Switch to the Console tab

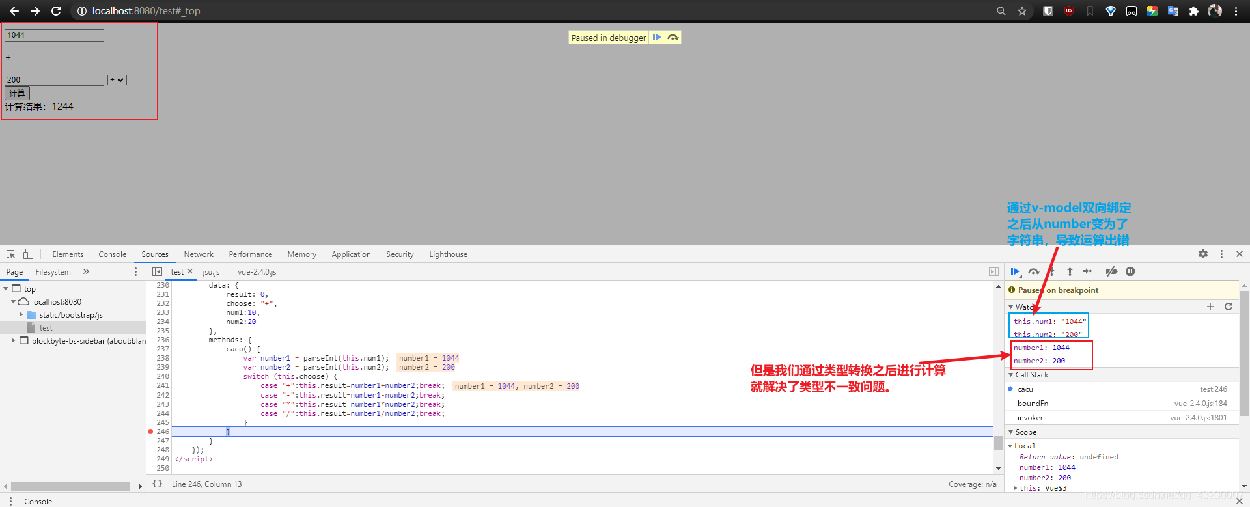[113, 254]
